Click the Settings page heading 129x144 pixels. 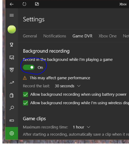click(34, 19)
